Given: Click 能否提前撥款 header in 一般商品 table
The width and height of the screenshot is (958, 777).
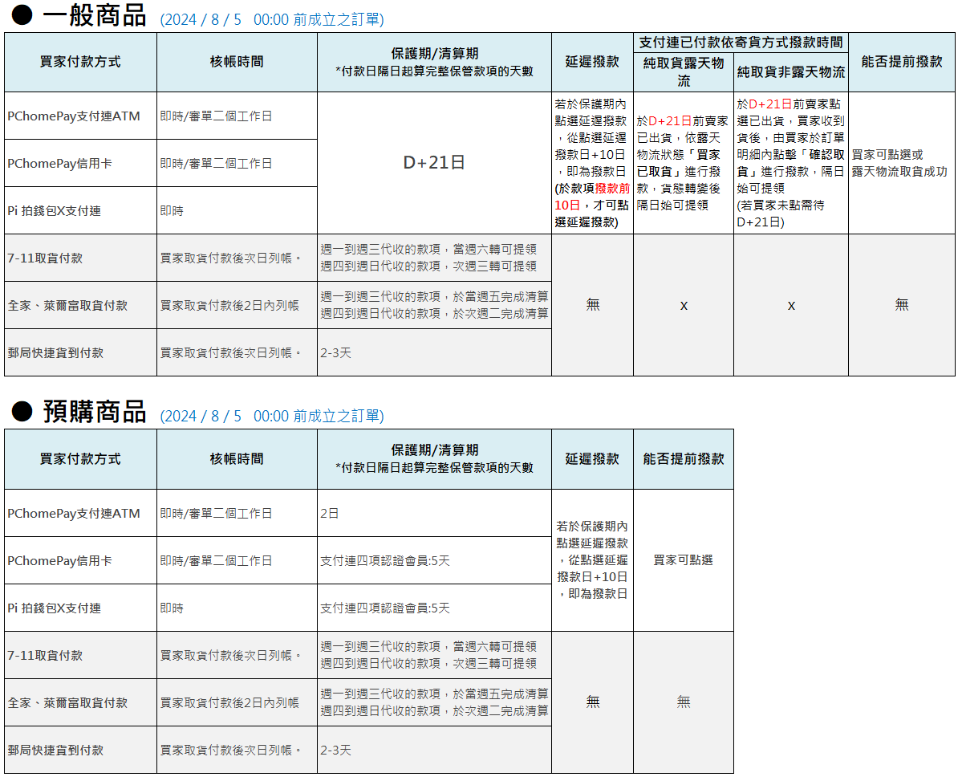Looking at the screenshot, I should coord(901,62).
